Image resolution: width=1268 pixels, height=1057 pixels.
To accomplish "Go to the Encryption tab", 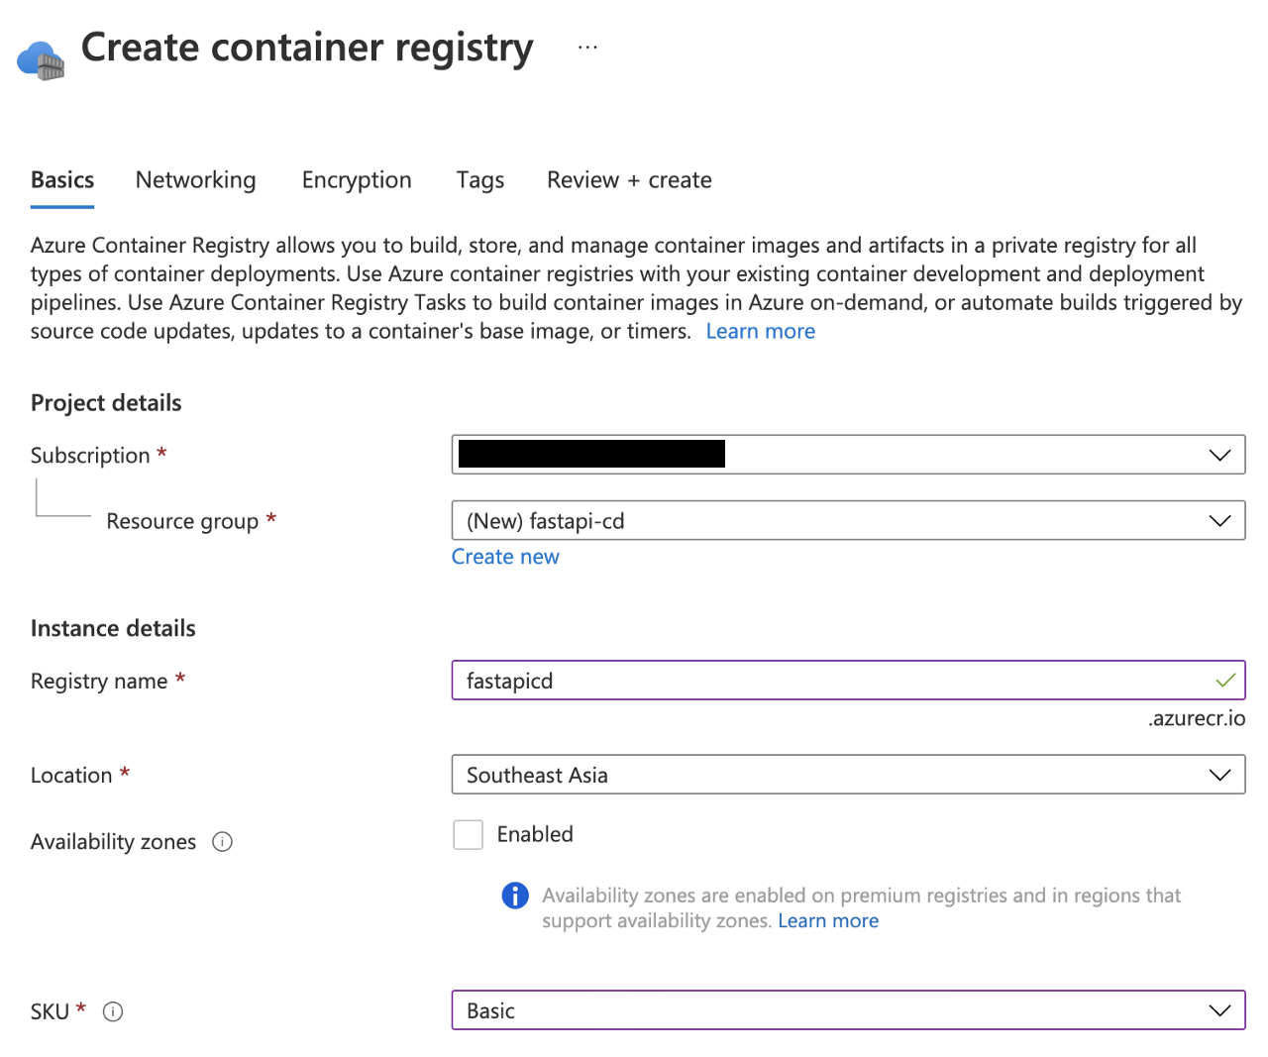I will (357, 180).
